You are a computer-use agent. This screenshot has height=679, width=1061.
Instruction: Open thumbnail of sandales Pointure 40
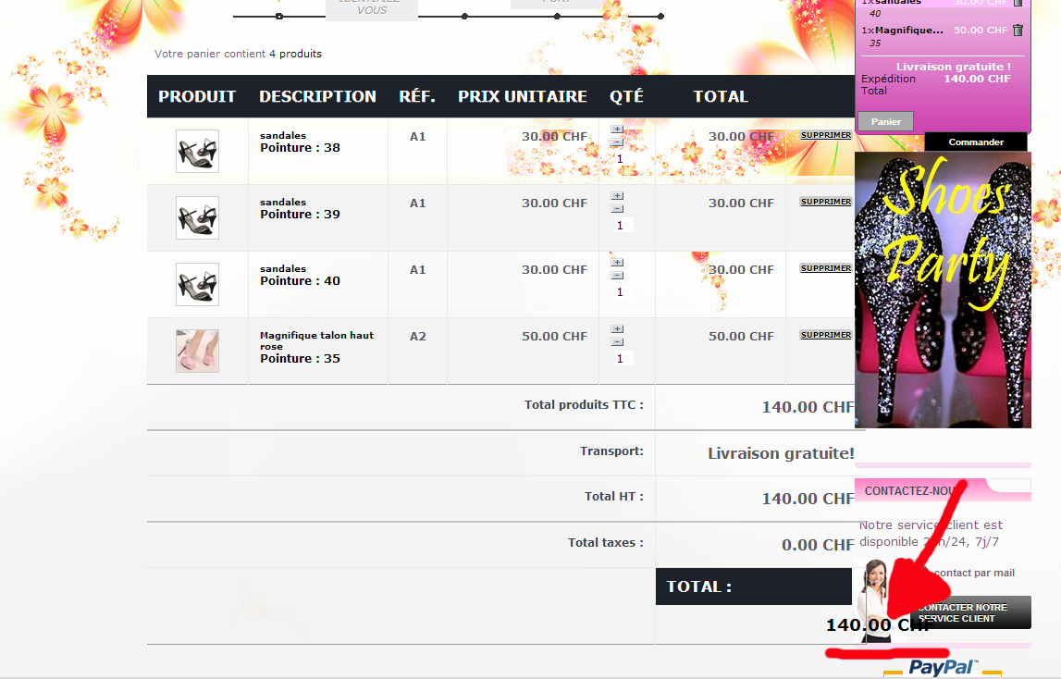198,284
